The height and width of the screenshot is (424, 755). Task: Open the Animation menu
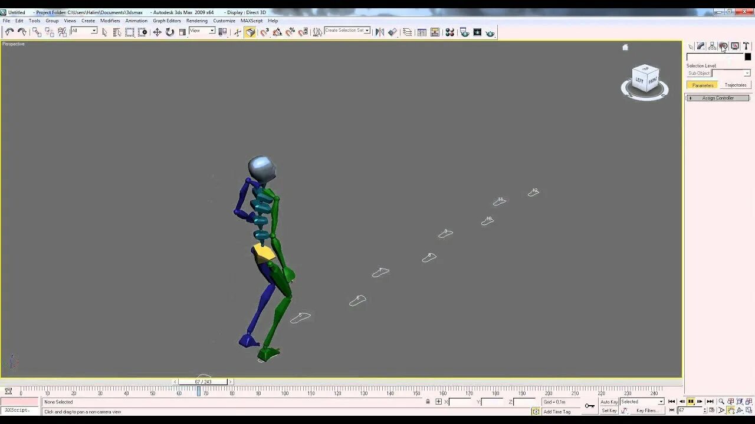[x=136, y=21]
